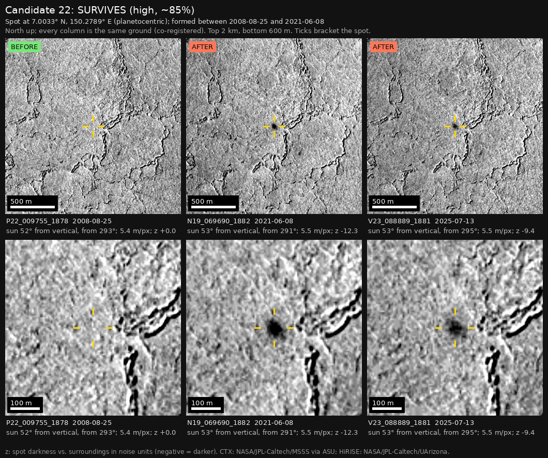The image size is (548, 458).
Task: Open the top 2008-08-25 BEFORE 2 km image
Action: tap(93, 126)
